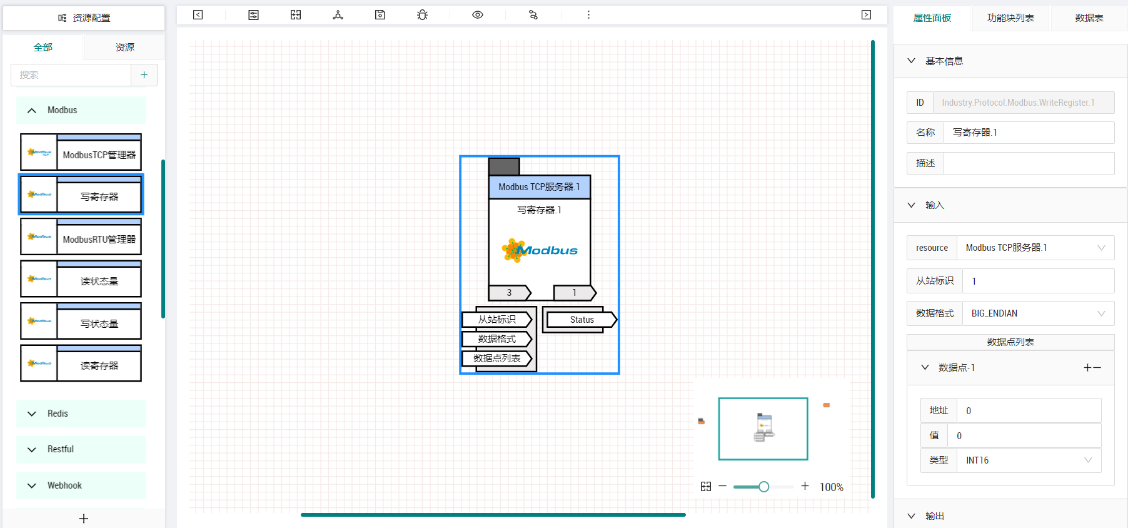Screen dimensions: 1128x528
Task: Click the zoom-in plus icon
Action: point(805,486)
